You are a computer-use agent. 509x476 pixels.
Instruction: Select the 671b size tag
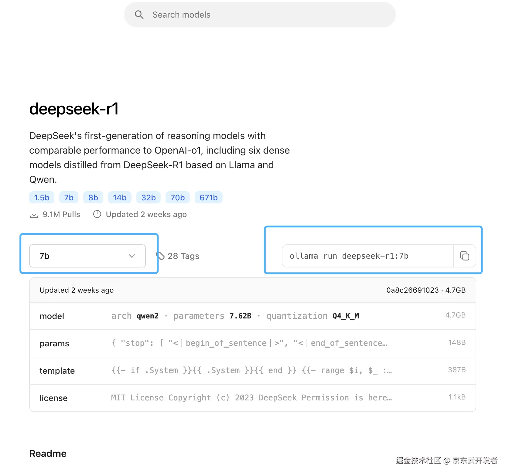tap(209, 198)
